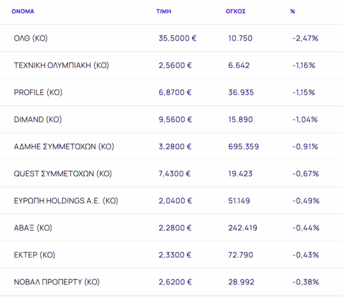Click the volume value 28.992

241,282
